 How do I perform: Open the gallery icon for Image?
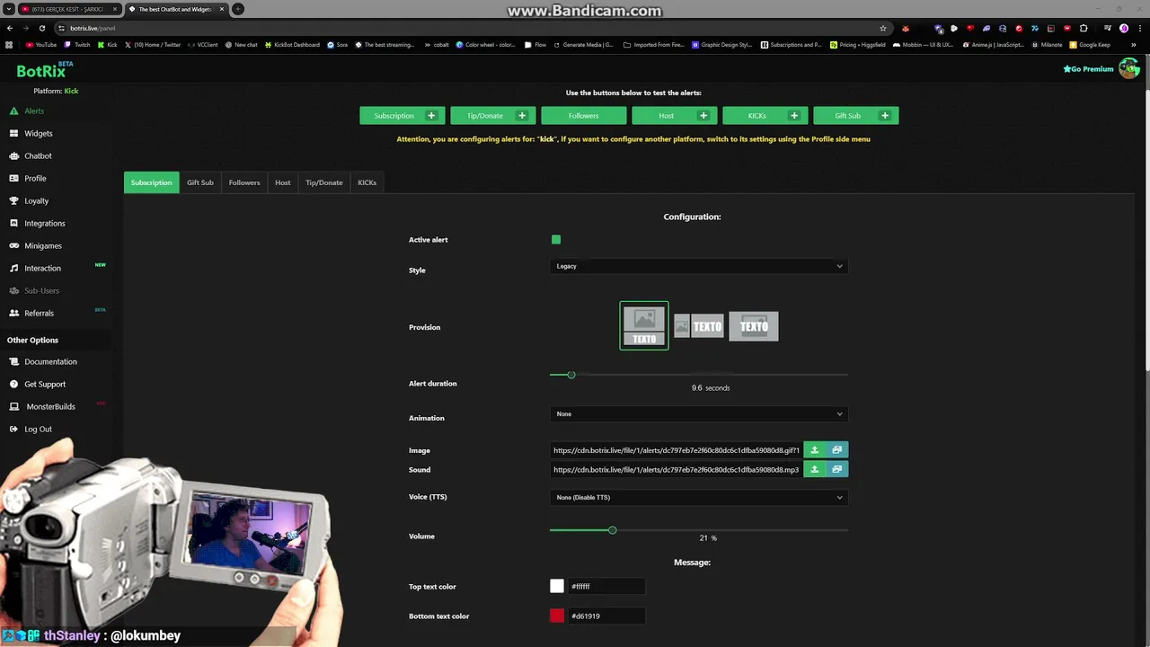click(836, 450)
